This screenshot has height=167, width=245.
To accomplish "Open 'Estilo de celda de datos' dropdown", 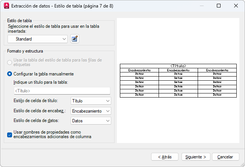I will coord(91,121).
